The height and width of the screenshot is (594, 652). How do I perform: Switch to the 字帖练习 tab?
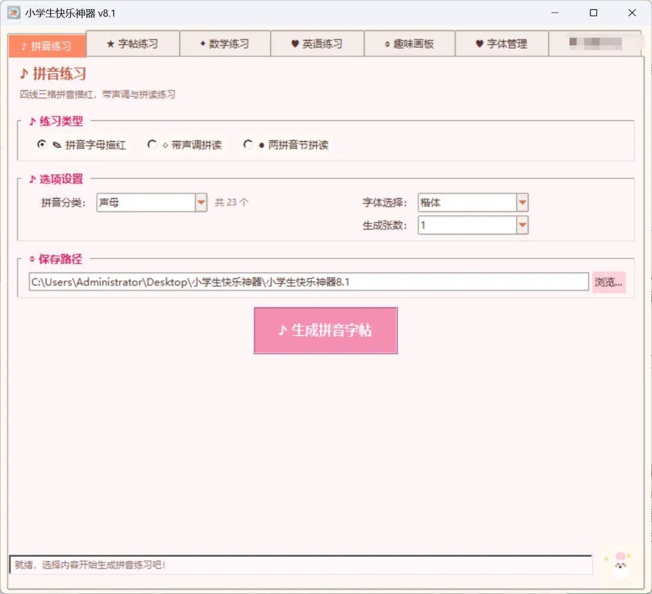[133, 44]
